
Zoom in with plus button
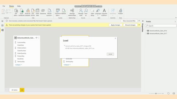coord(163,94)
